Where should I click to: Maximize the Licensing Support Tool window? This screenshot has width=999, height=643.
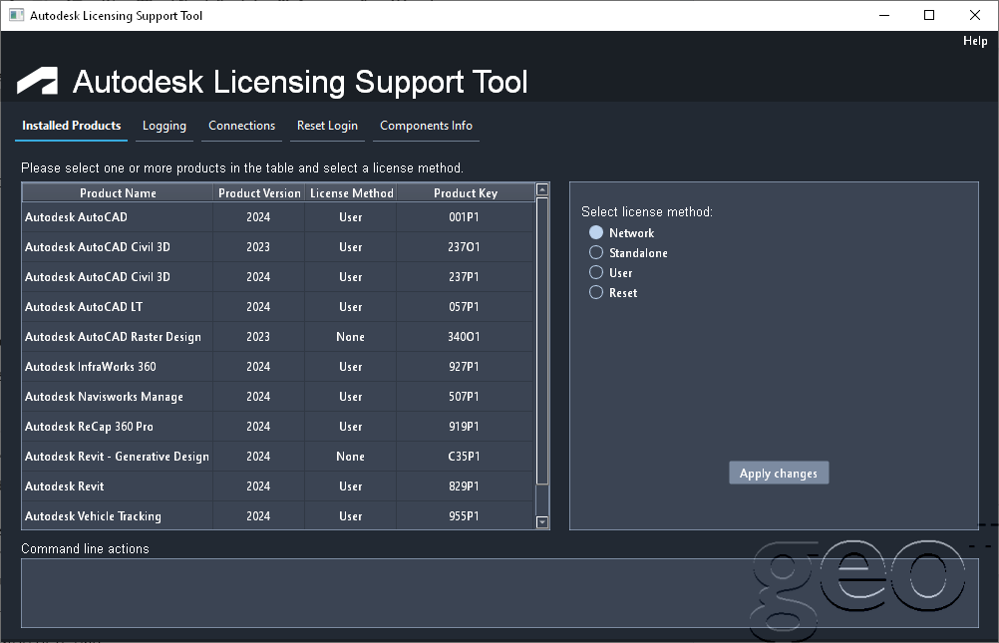(x=929, y=15)
